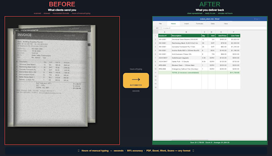
Task: Click the scanned INVOICE page thumbnail
Action: point(51,79)
